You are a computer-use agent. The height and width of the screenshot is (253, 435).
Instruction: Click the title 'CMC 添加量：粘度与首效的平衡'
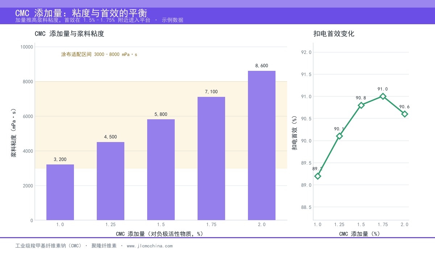[x=81, y=13]
